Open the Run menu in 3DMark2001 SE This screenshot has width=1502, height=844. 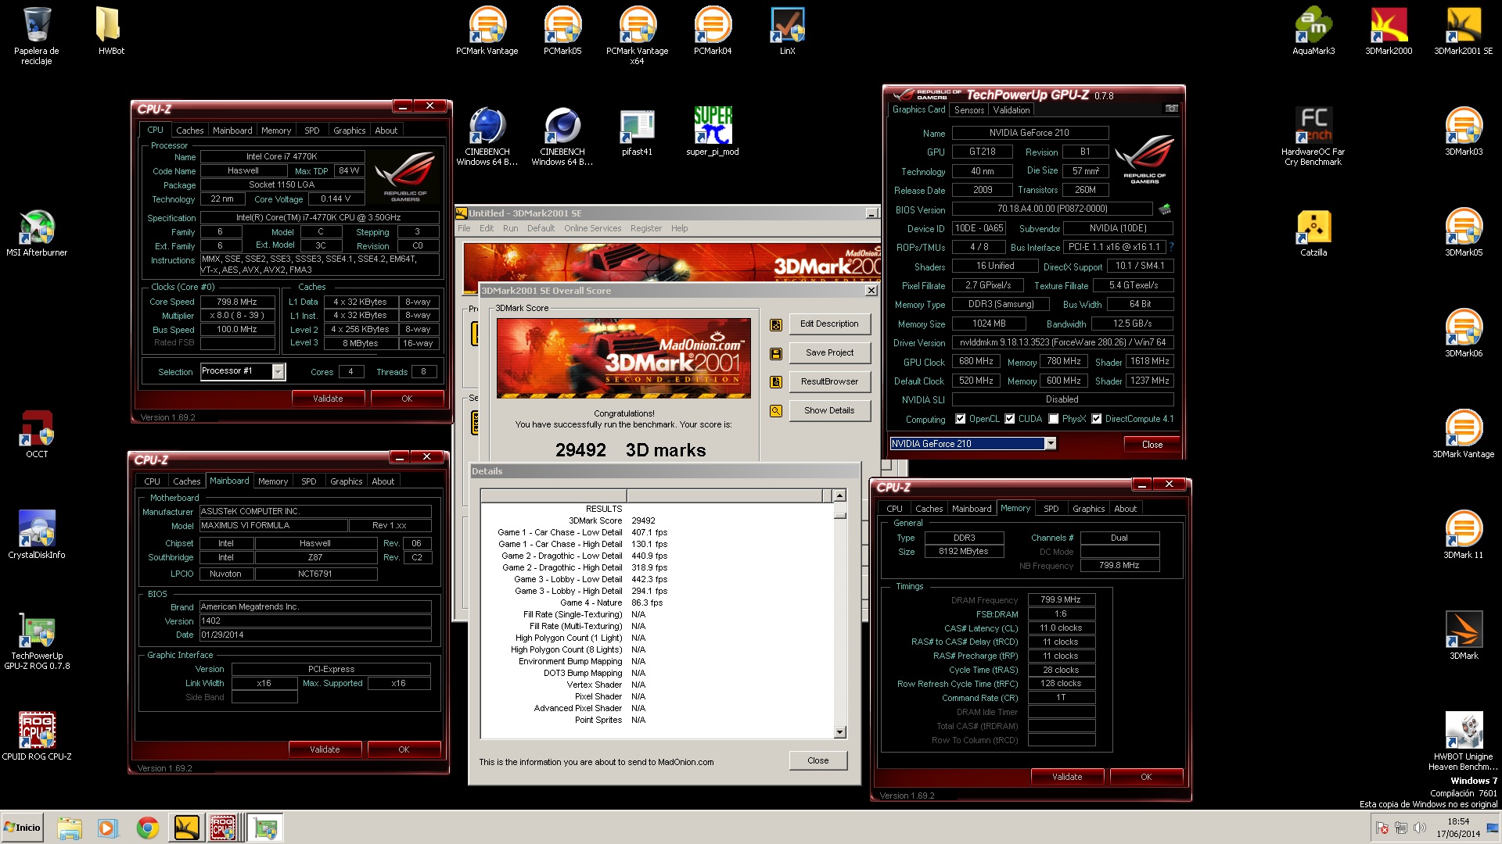point(510,228)
